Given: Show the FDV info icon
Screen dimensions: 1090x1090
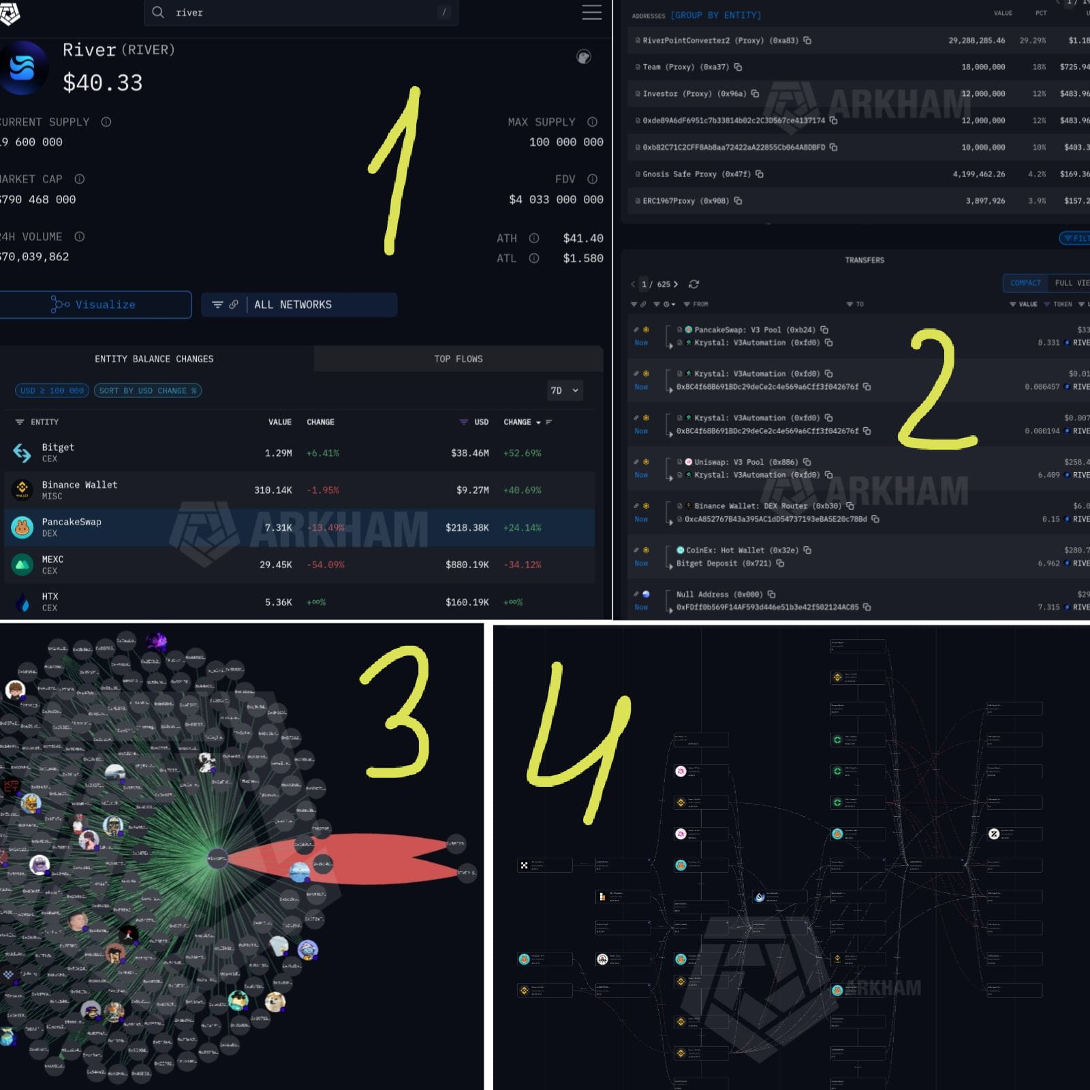Looking at the screenshot, I should [592, 179].
